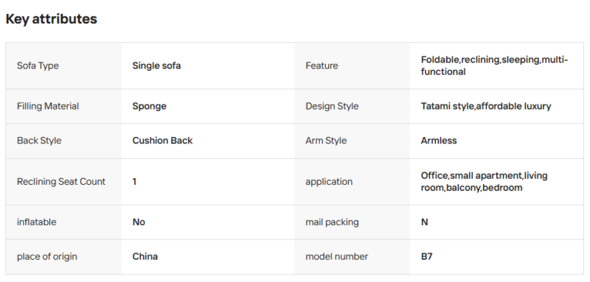Viewport: 590px width, 282px height.
Task: Click the mail packing N value
Action: coord(425,222)
